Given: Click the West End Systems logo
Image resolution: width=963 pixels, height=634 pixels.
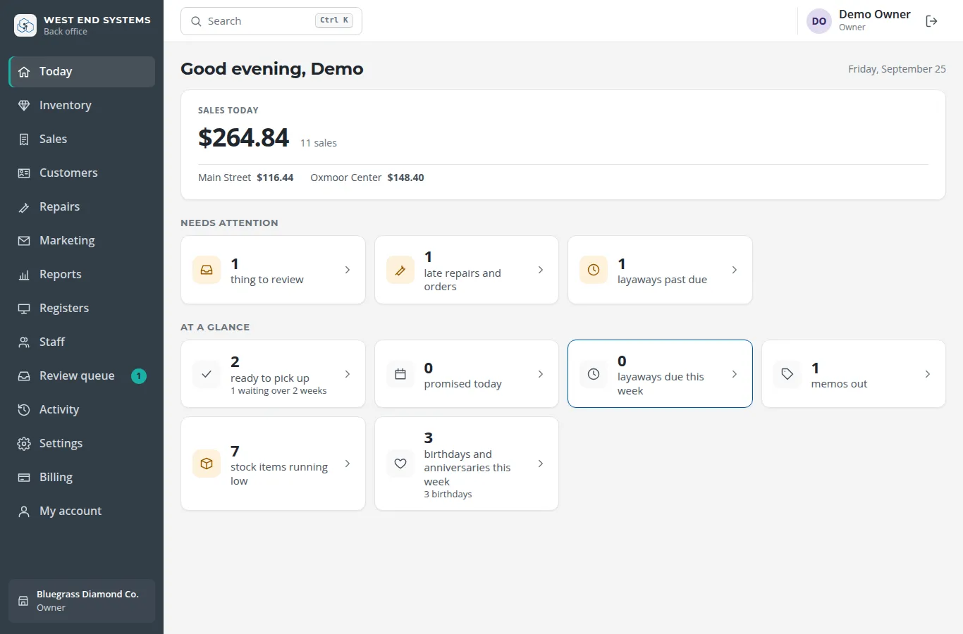Looking at the screenshot, I should pyautogui.click(x=25, y=25).
